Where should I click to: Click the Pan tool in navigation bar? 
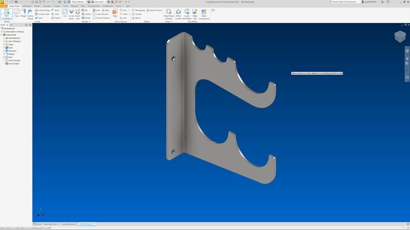[407, 58]
